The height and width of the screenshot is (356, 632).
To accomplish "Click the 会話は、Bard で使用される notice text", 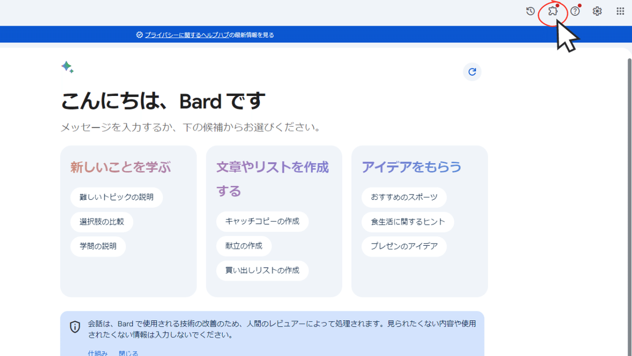I will 282,329.
